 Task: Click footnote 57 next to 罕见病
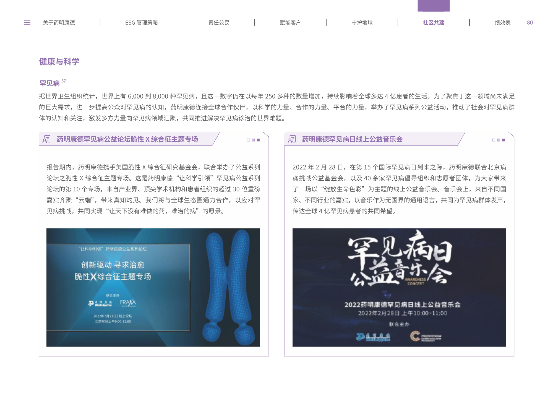coord(64,81)
